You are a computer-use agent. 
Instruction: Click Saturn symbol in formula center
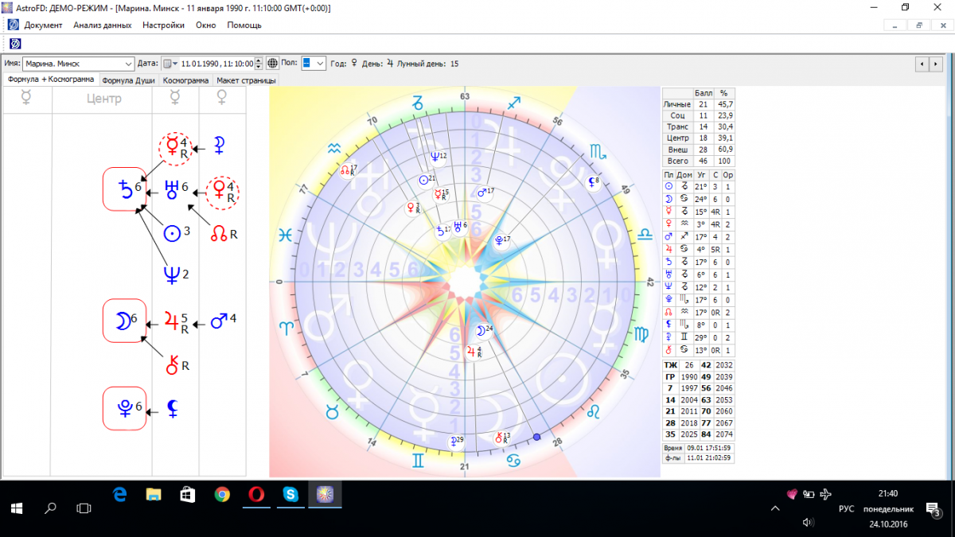point(124,189)
